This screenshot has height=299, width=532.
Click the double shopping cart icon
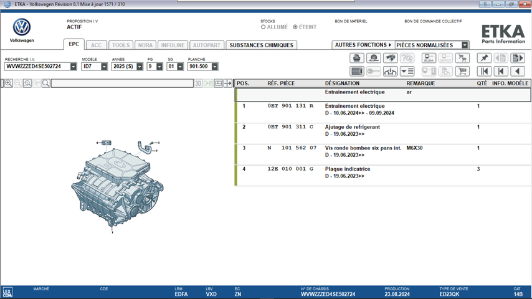tap(462, 58)
